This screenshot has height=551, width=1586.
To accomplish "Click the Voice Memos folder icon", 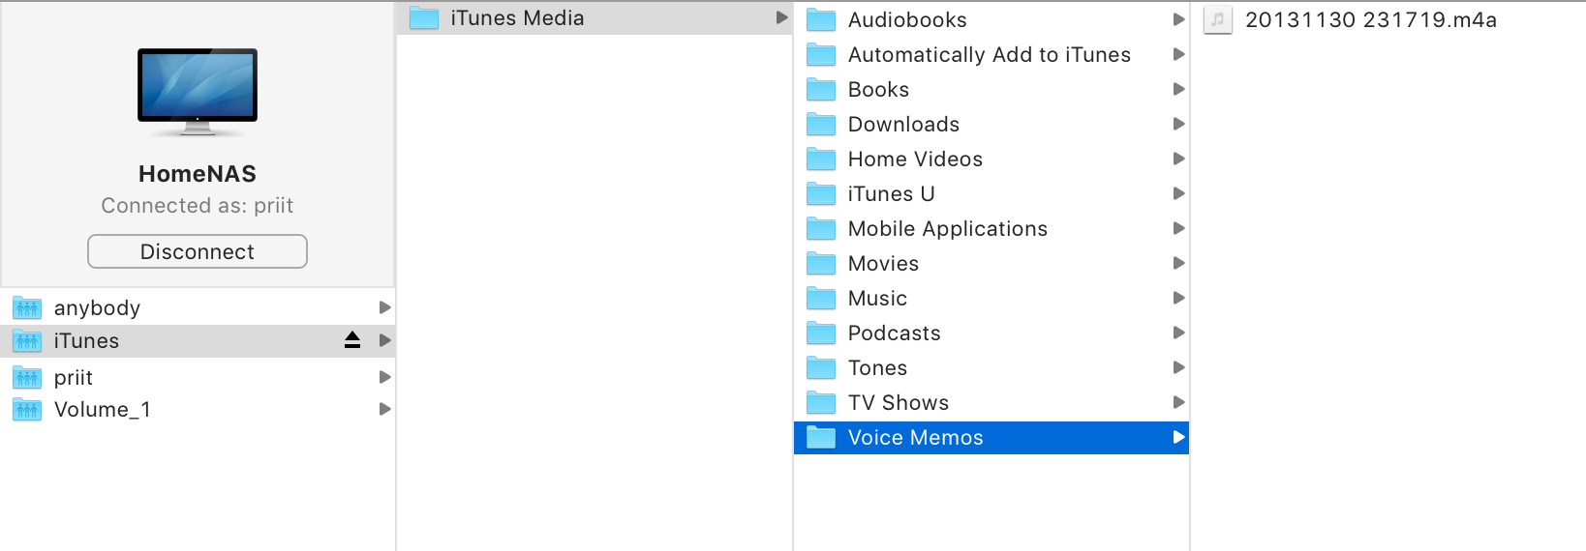I will pos(821,437).
